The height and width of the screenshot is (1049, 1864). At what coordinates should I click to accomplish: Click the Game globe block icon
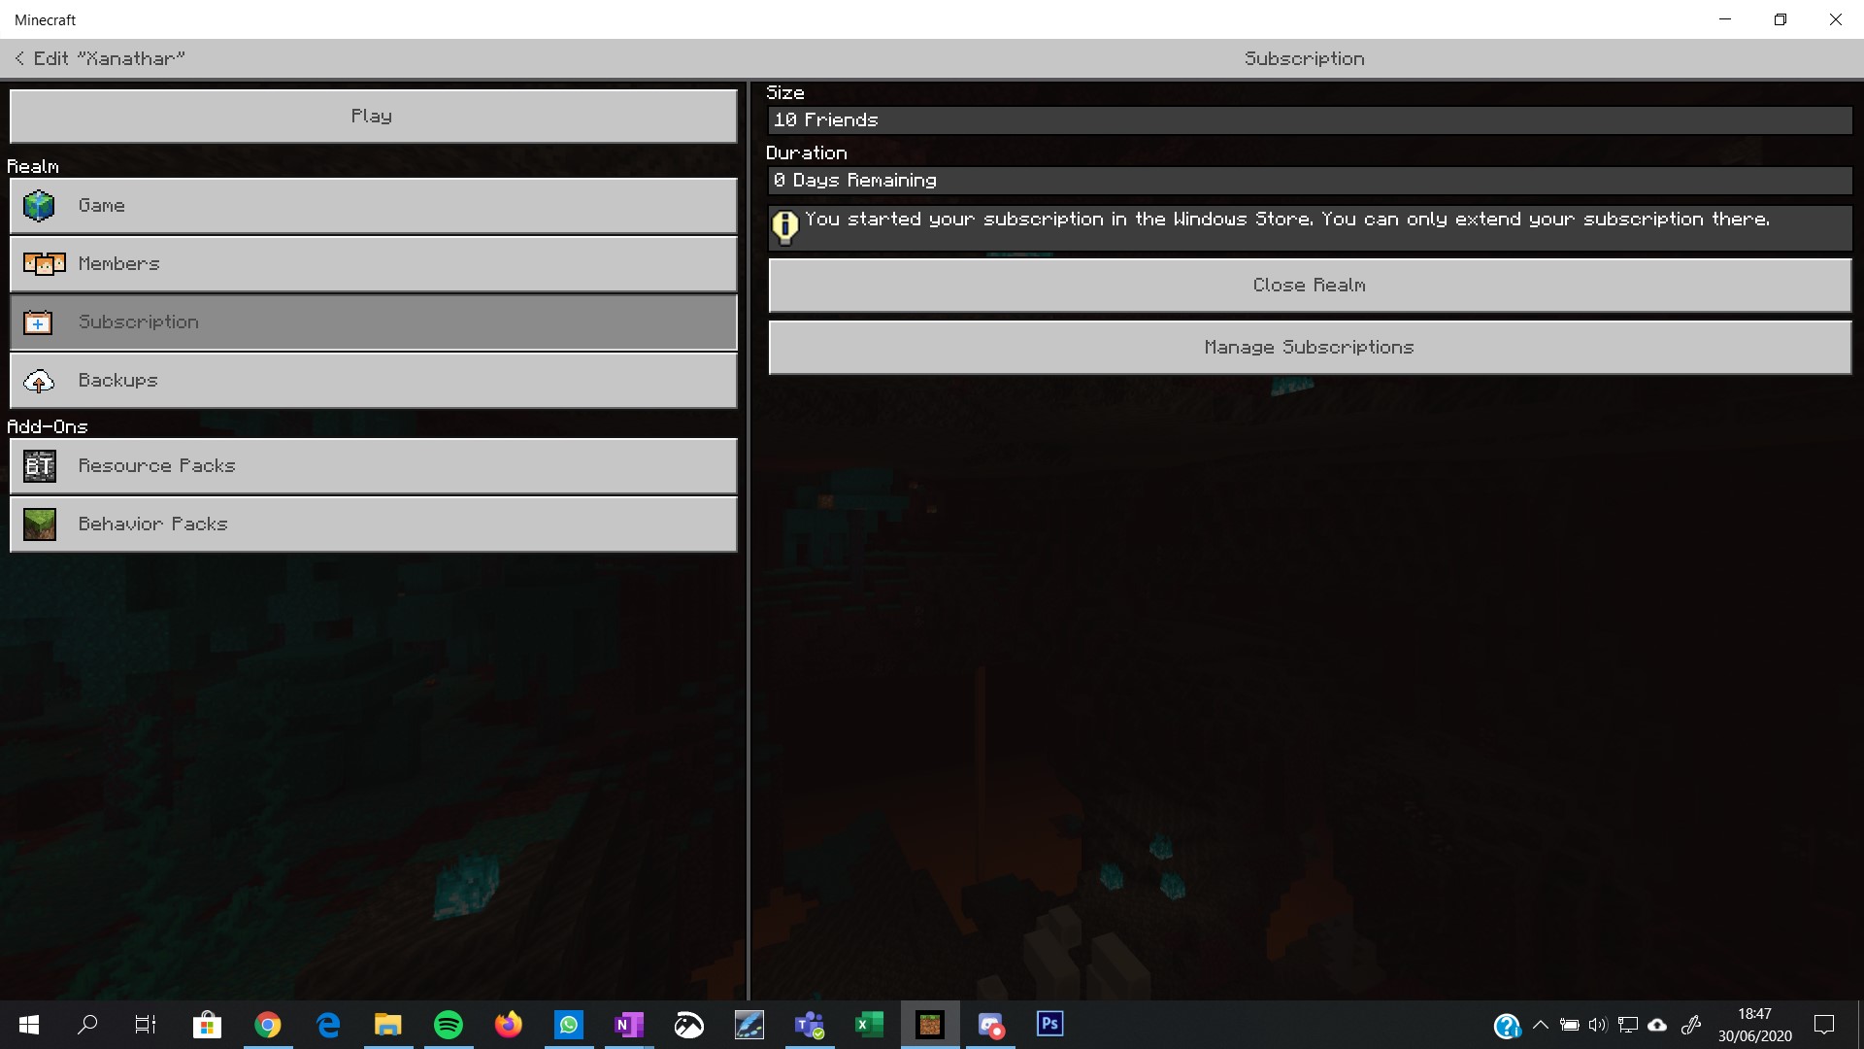click(39, 206)
